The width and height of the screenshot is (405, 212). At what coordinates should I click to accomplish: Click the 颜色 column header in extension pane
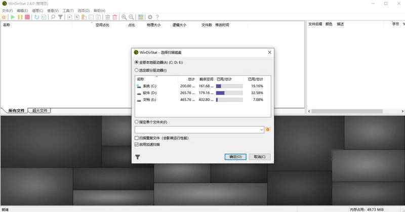pos(329,24)
